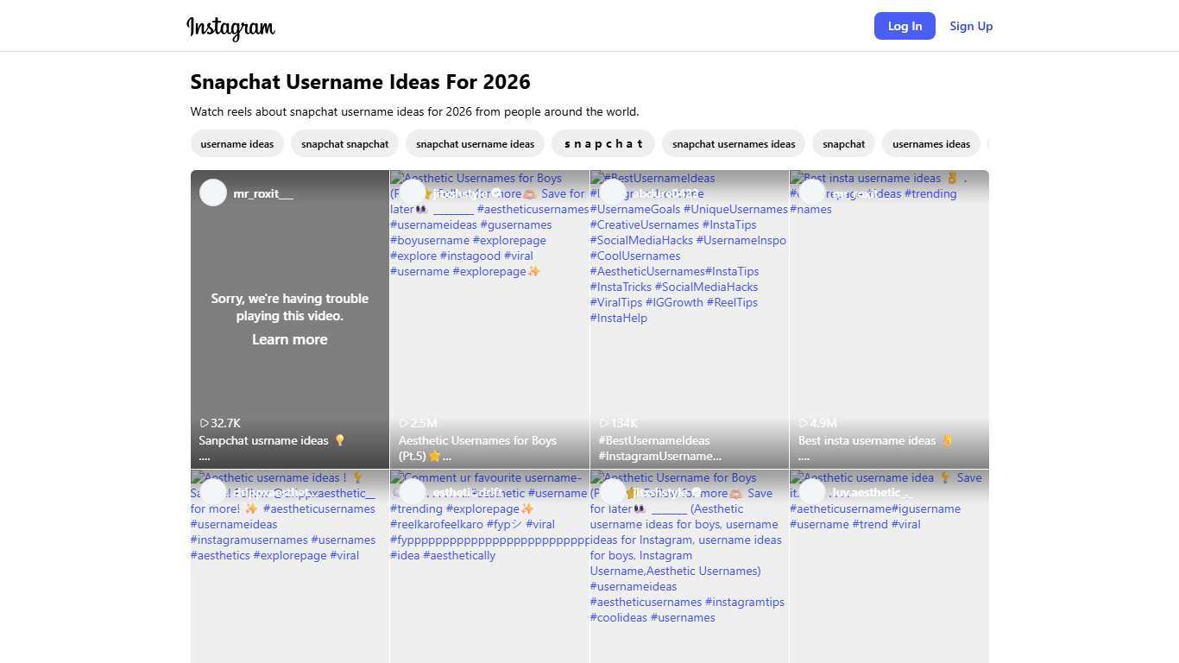
Task: Click the Instagram logo
Action: click(x=230, y=28)
